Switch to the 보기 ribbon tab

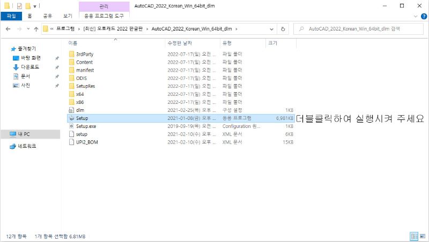point(68,16)
